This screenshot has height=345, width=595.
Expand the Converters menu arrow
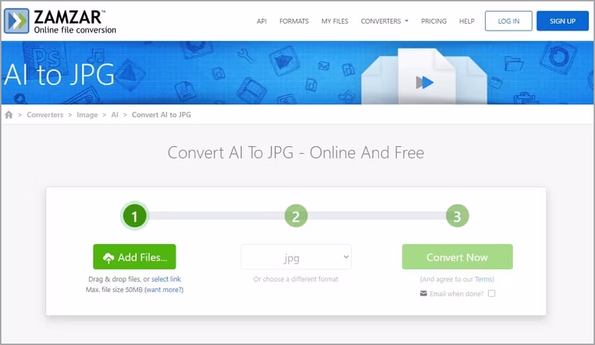point(407,21)
